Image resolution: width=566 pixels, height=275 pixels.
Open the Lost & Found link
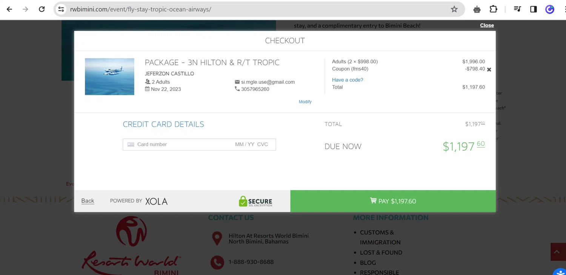(381, 252)
